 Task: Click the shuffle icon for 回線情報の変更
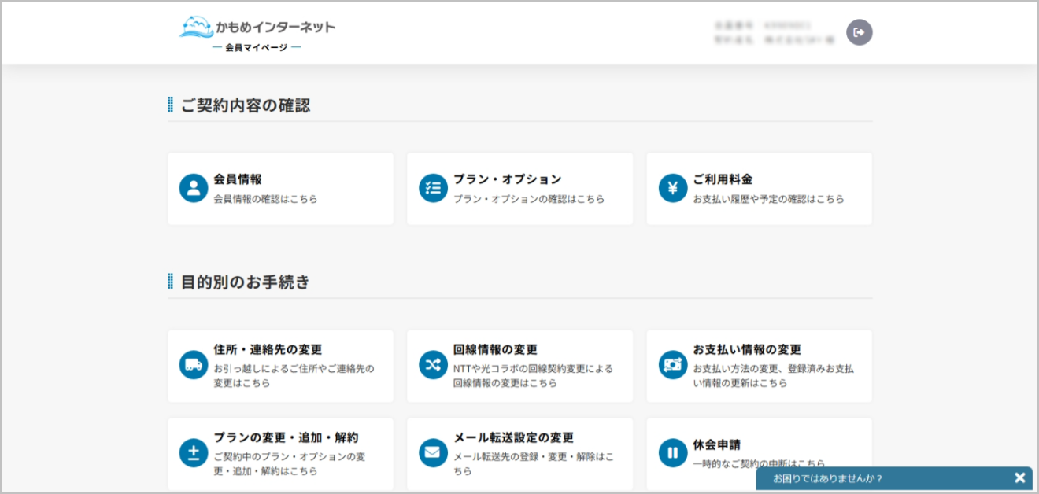pyautogui.click(x=433, y=365)
